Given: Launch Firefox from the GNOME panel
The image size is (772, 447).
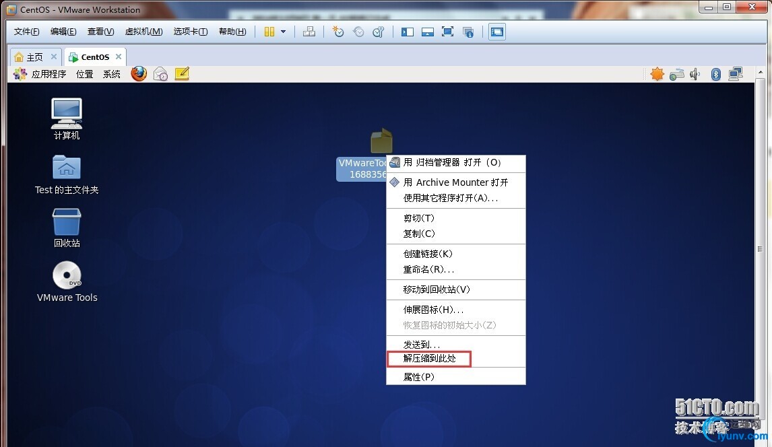Looking at the screenshot, I should [139, 74].
